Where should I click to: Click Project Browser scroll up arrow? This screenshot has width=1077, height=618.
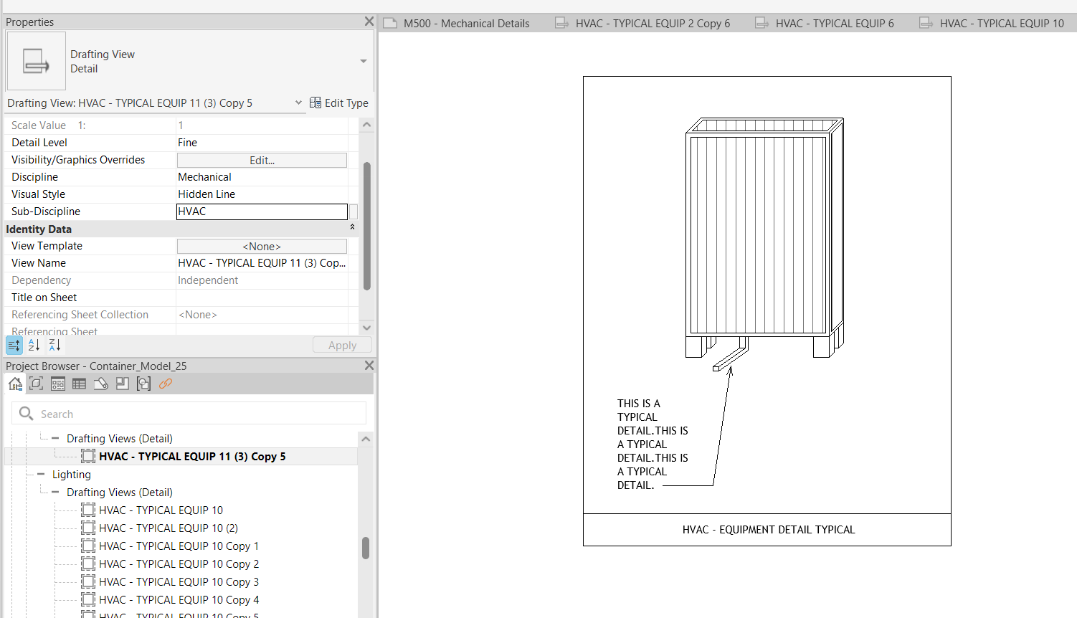click(x=366, y=439)
